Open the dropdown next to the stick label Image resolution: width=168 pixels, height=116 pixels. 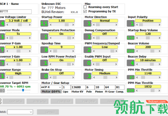pos(20,112)
